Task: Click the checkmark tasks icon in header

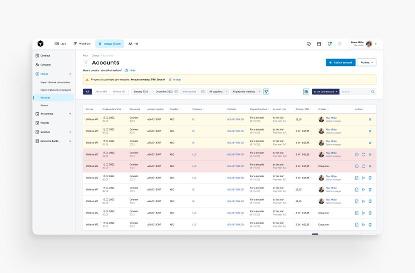Action: coord(309,44)
